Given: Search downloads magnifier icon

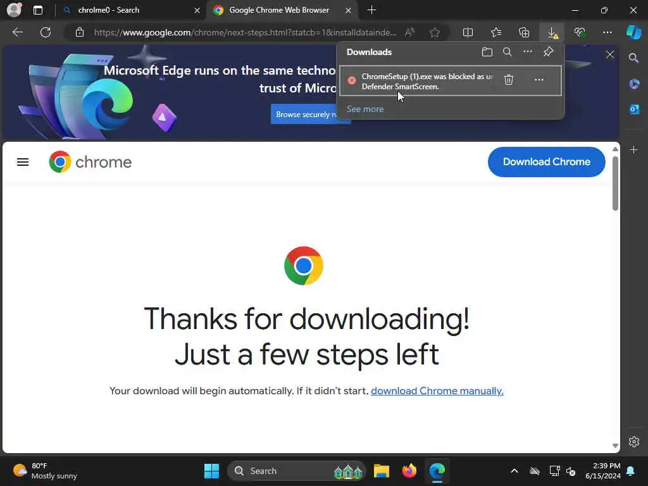Looking at the screenshot, I should pyautogui.click(x=507, y=52).
